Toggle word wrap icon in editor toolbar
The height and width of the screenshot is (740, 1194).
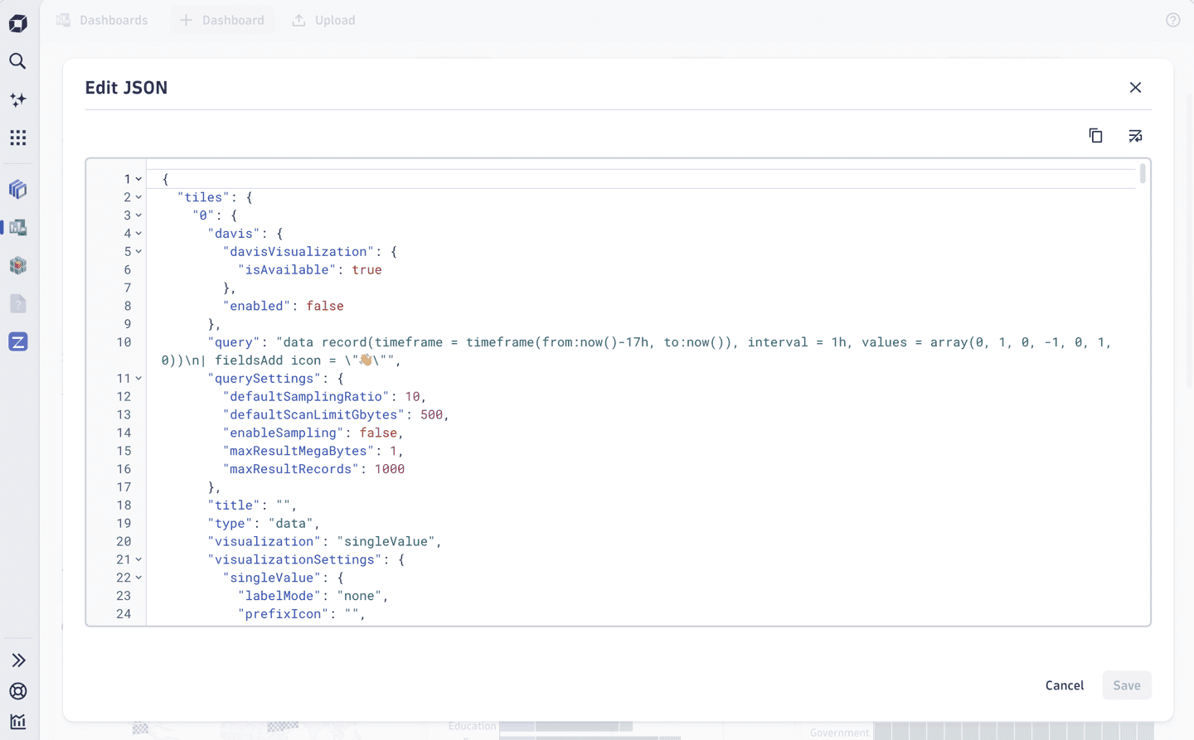click(1135, 135)
